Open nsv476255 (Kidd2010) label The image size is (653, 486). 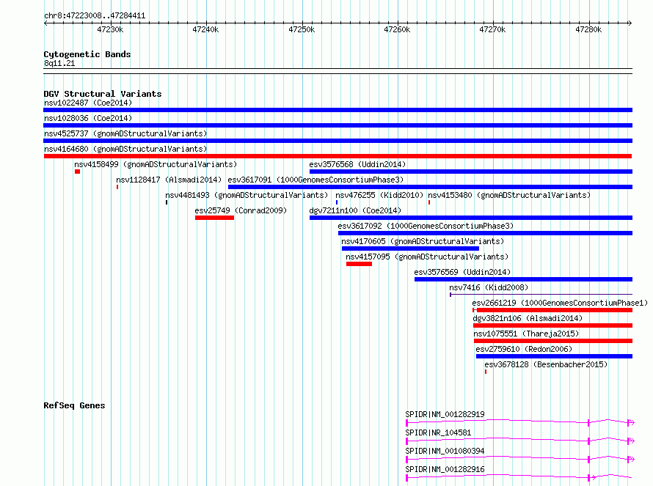click(x=379, y=195)
